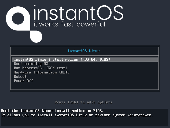Click the 'Boot the instantOS Linux install medium' description line
The width and height of the screenshot is (170, 128).
52,111
